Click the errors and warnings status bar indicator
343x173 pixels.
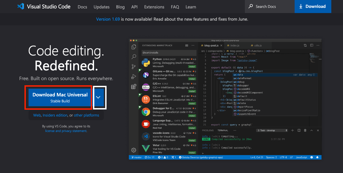pyautogui.click(x=163, y=157)
